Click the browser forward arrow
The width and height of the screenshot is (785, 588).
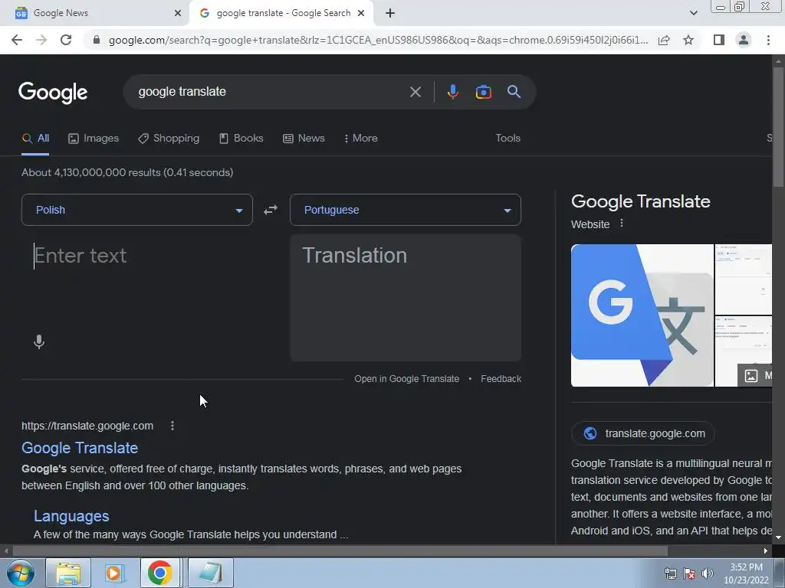coord(41,40)
